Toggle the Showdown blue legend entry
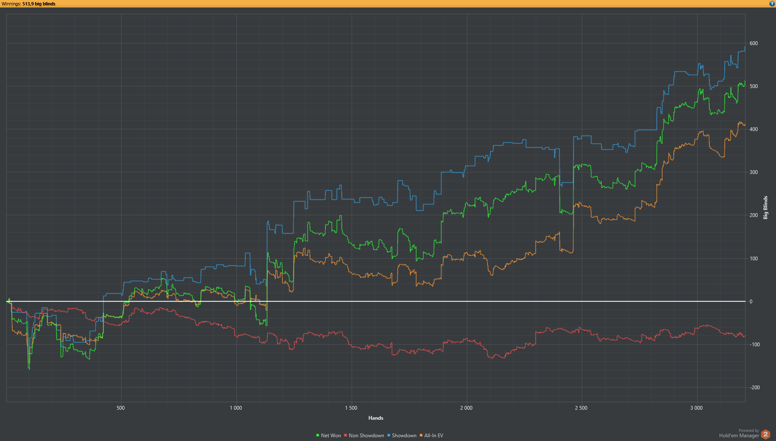The width and height of the screenshot is (776, 441). pos(402,436)
